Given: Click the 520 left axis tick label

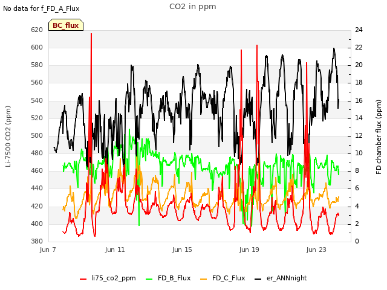Looking at the screenshot, I should pyautogui.click(x=37, y=118).
